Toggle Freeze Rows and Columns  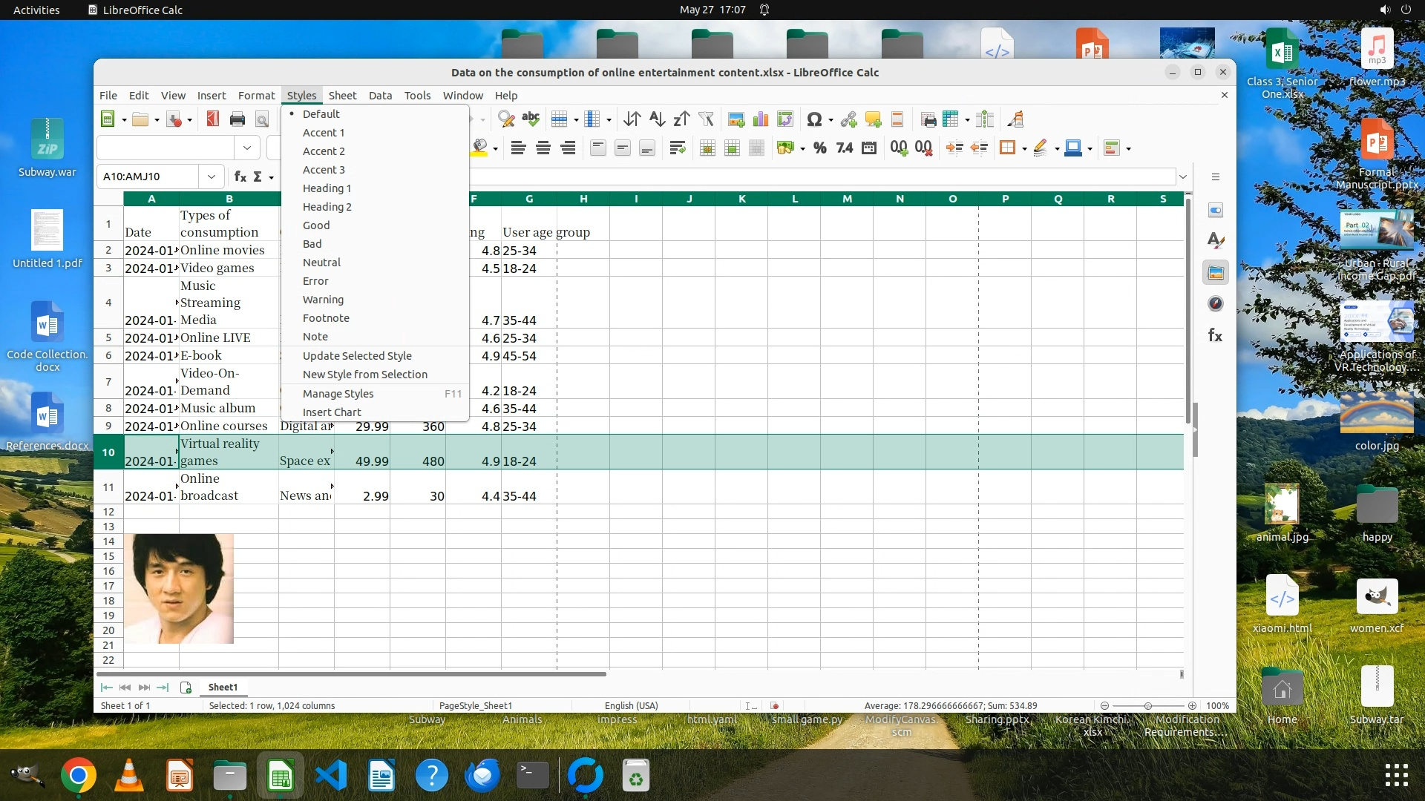click(x=951, y=119)
